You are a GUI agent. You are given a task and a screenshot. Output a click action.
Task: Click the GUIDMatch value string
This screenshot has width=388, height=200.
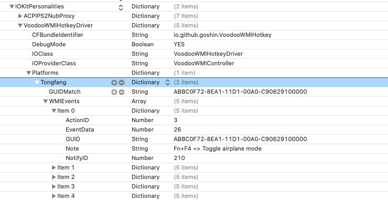(240, 92)
